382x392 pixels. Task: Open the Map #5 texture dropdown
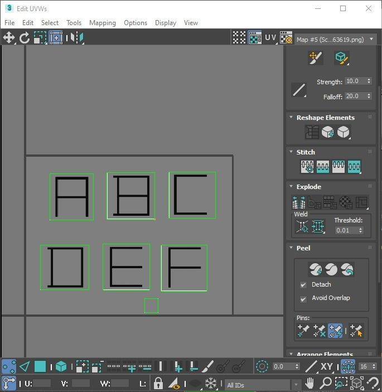[x=335, y=39]
